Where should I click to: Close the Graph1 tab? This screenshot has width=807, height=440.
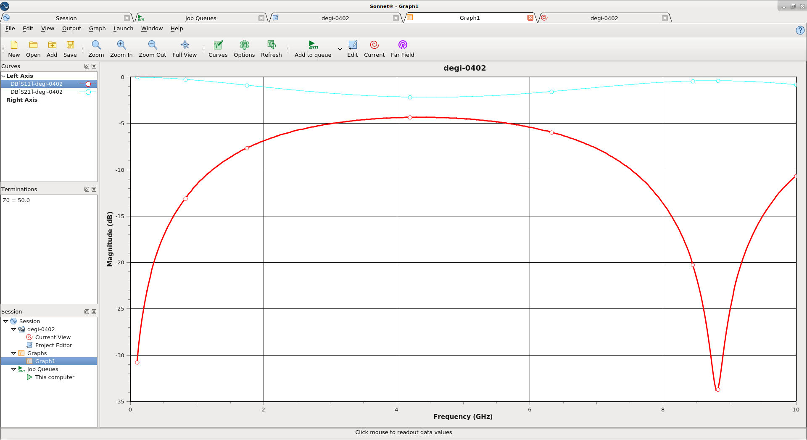click(x=530, y=18)
